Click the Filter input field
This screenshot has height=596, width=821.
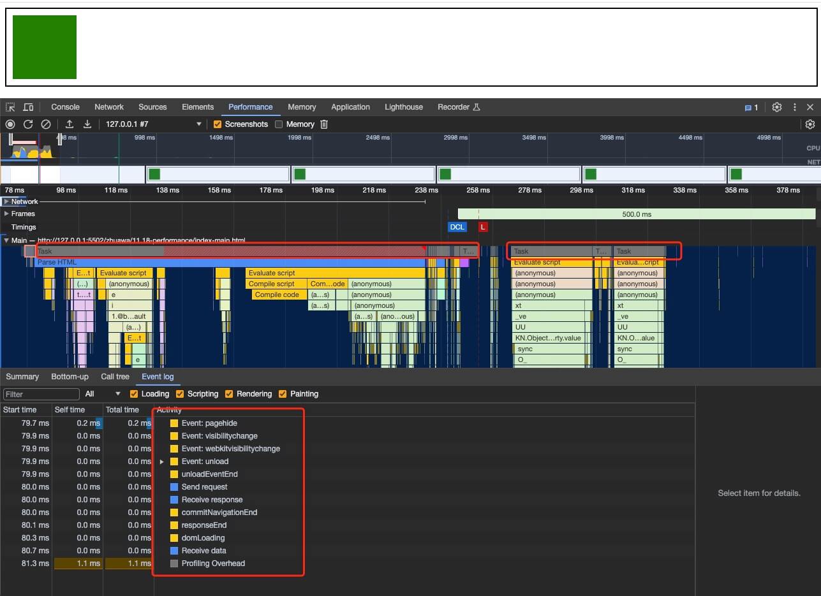tap(41, 395)
